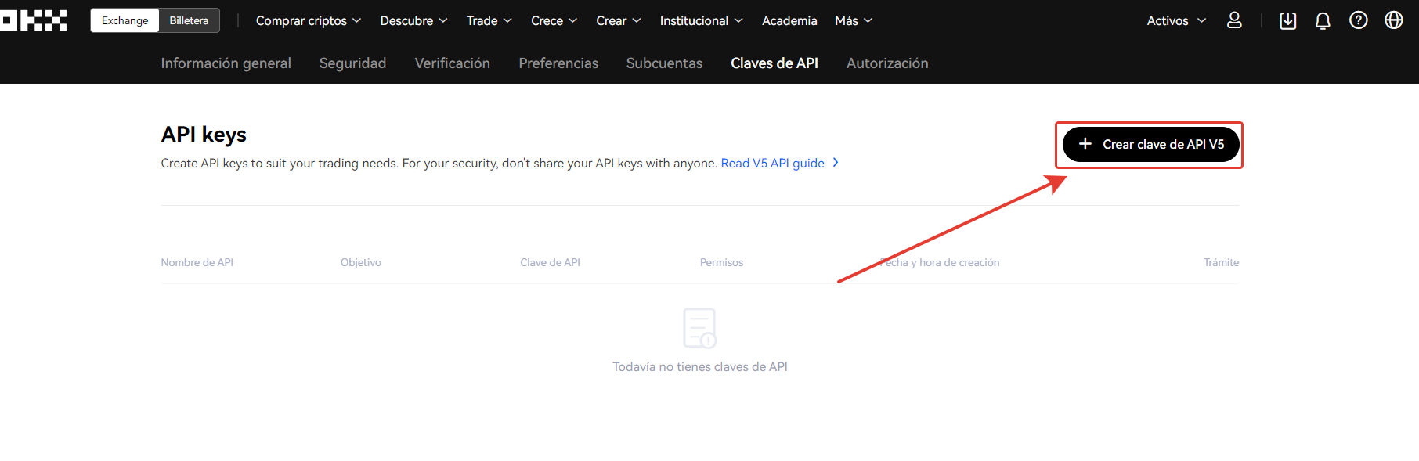Click the Objetivo column header
The image size is (1419, 461).
[x=360, y=262]
